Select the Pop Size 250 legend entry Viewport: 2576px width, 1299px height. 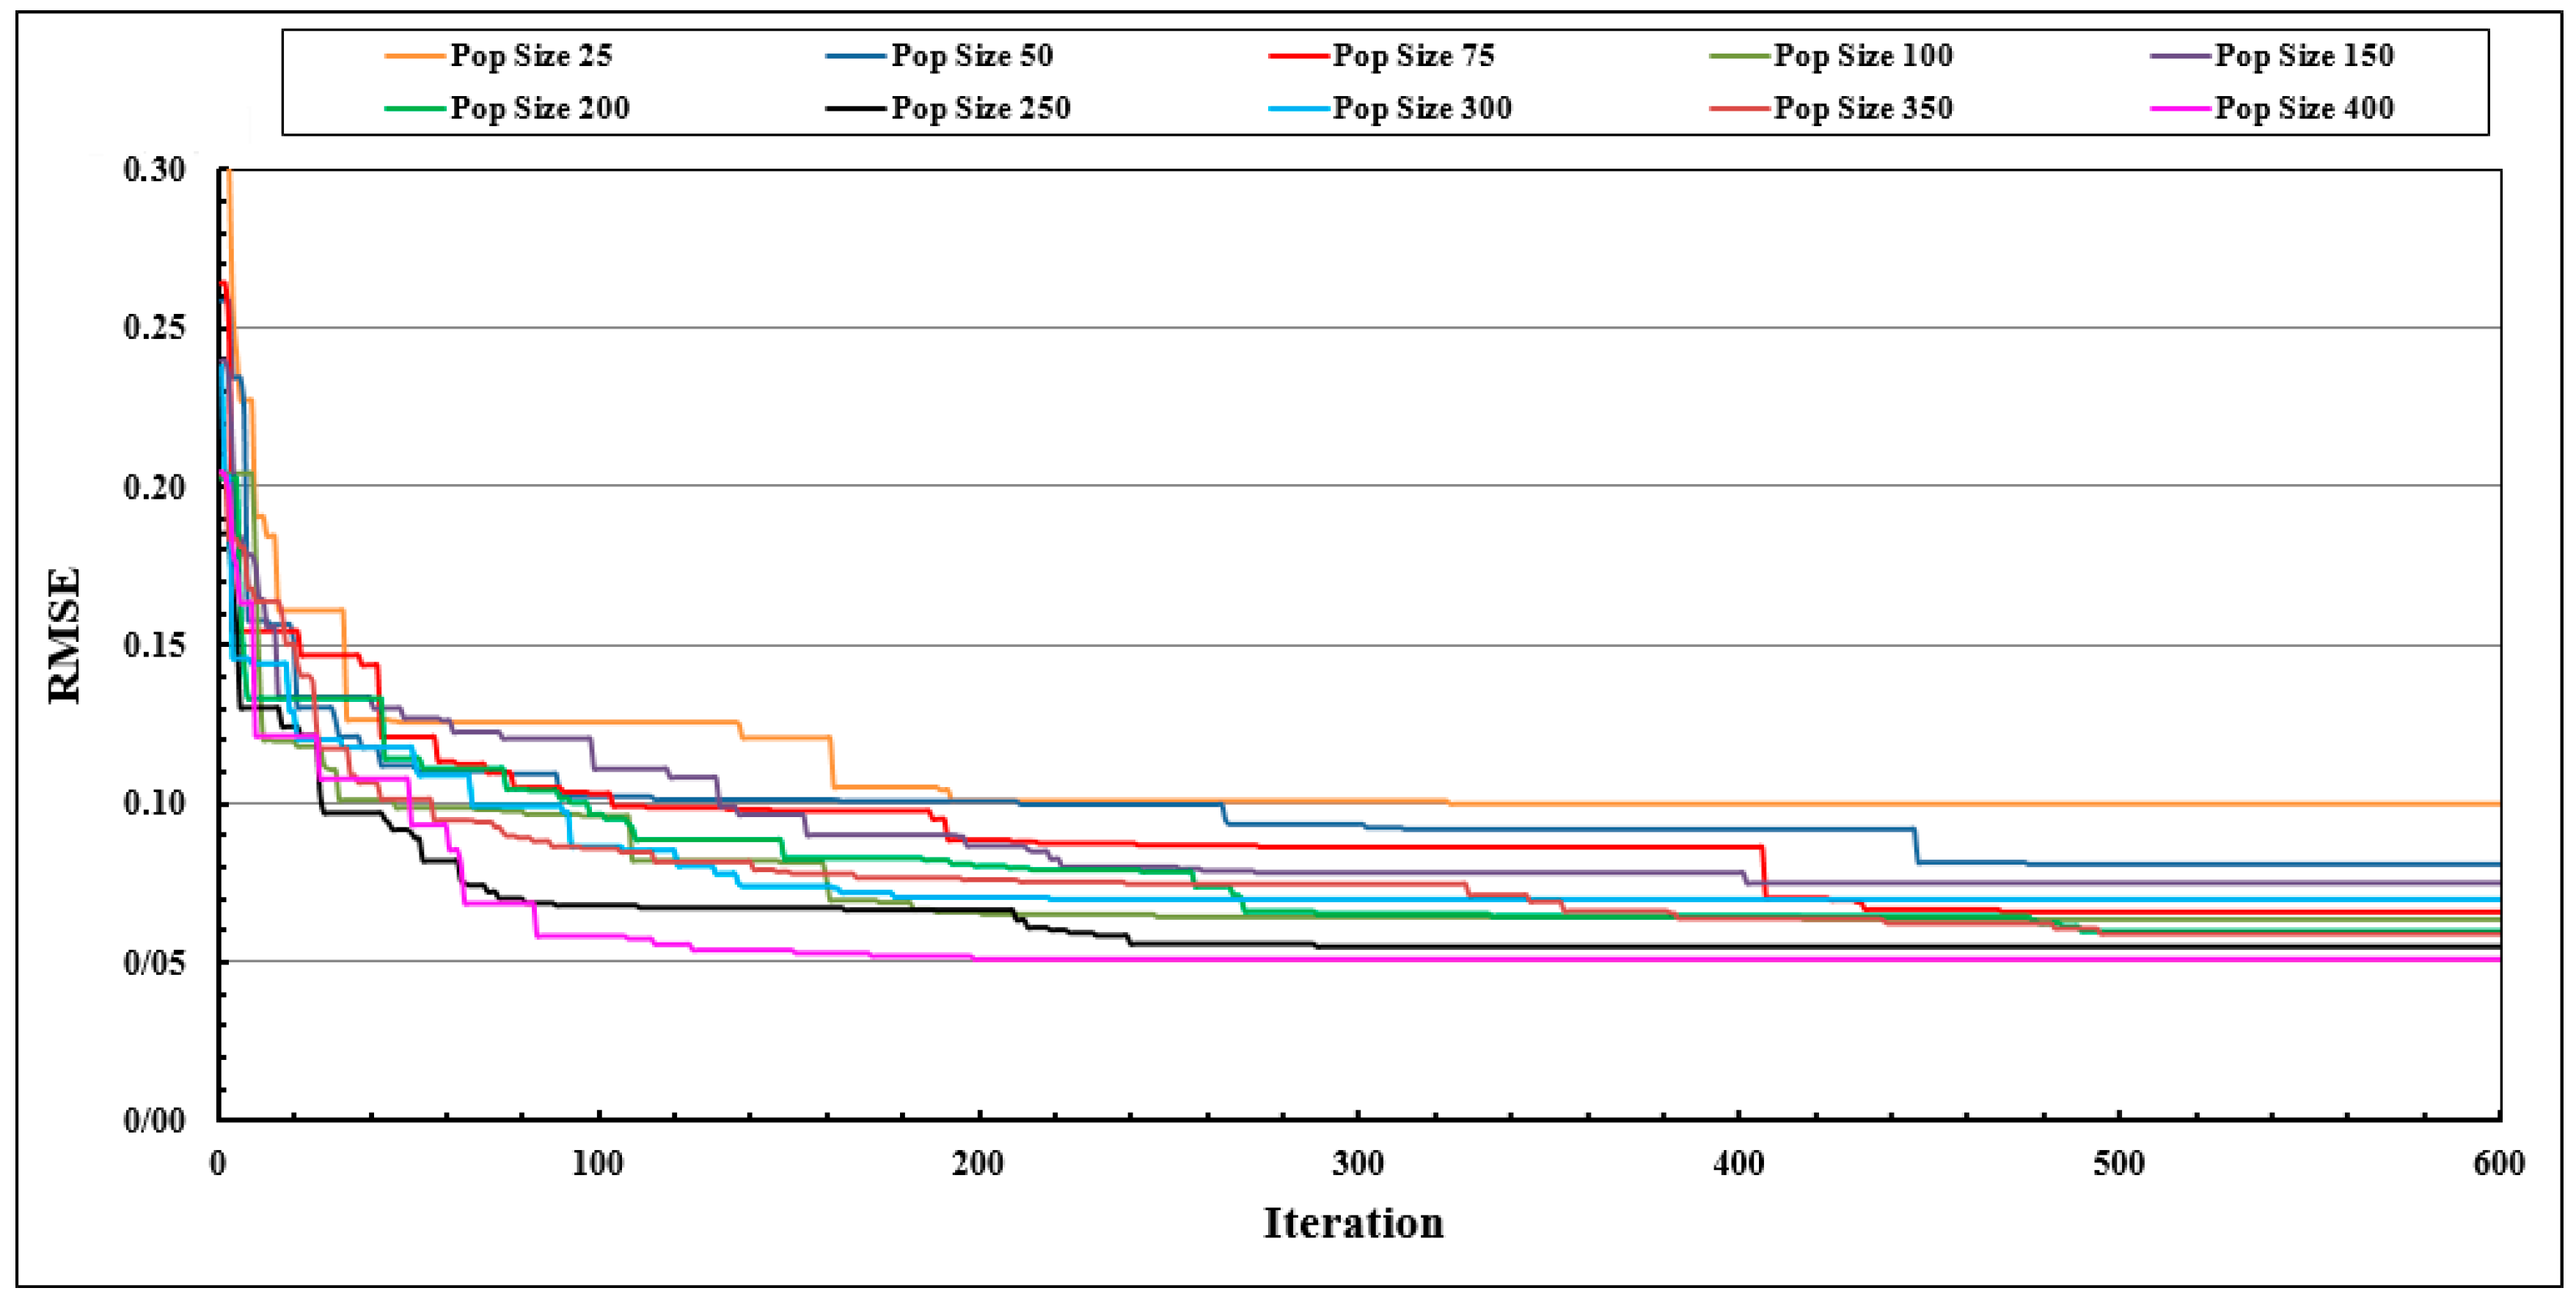[981, 108]
